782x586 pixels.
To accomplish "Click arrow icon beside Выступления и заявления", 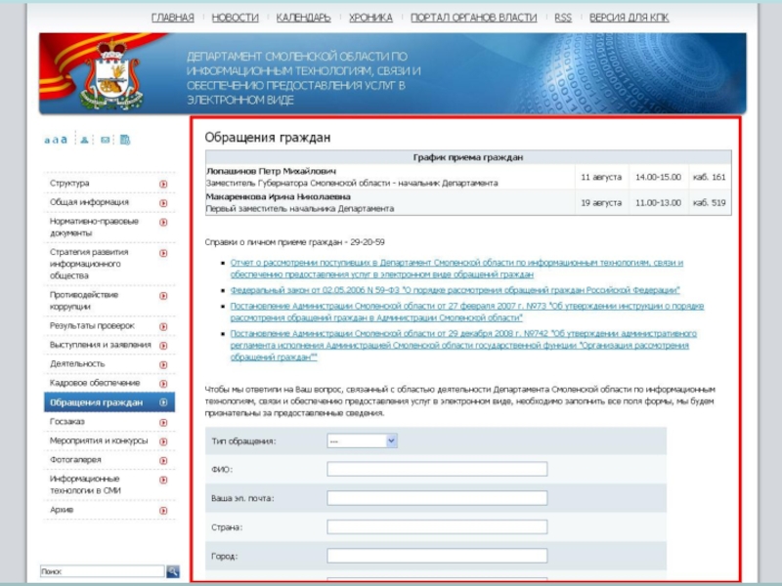I will pos(163,346).
